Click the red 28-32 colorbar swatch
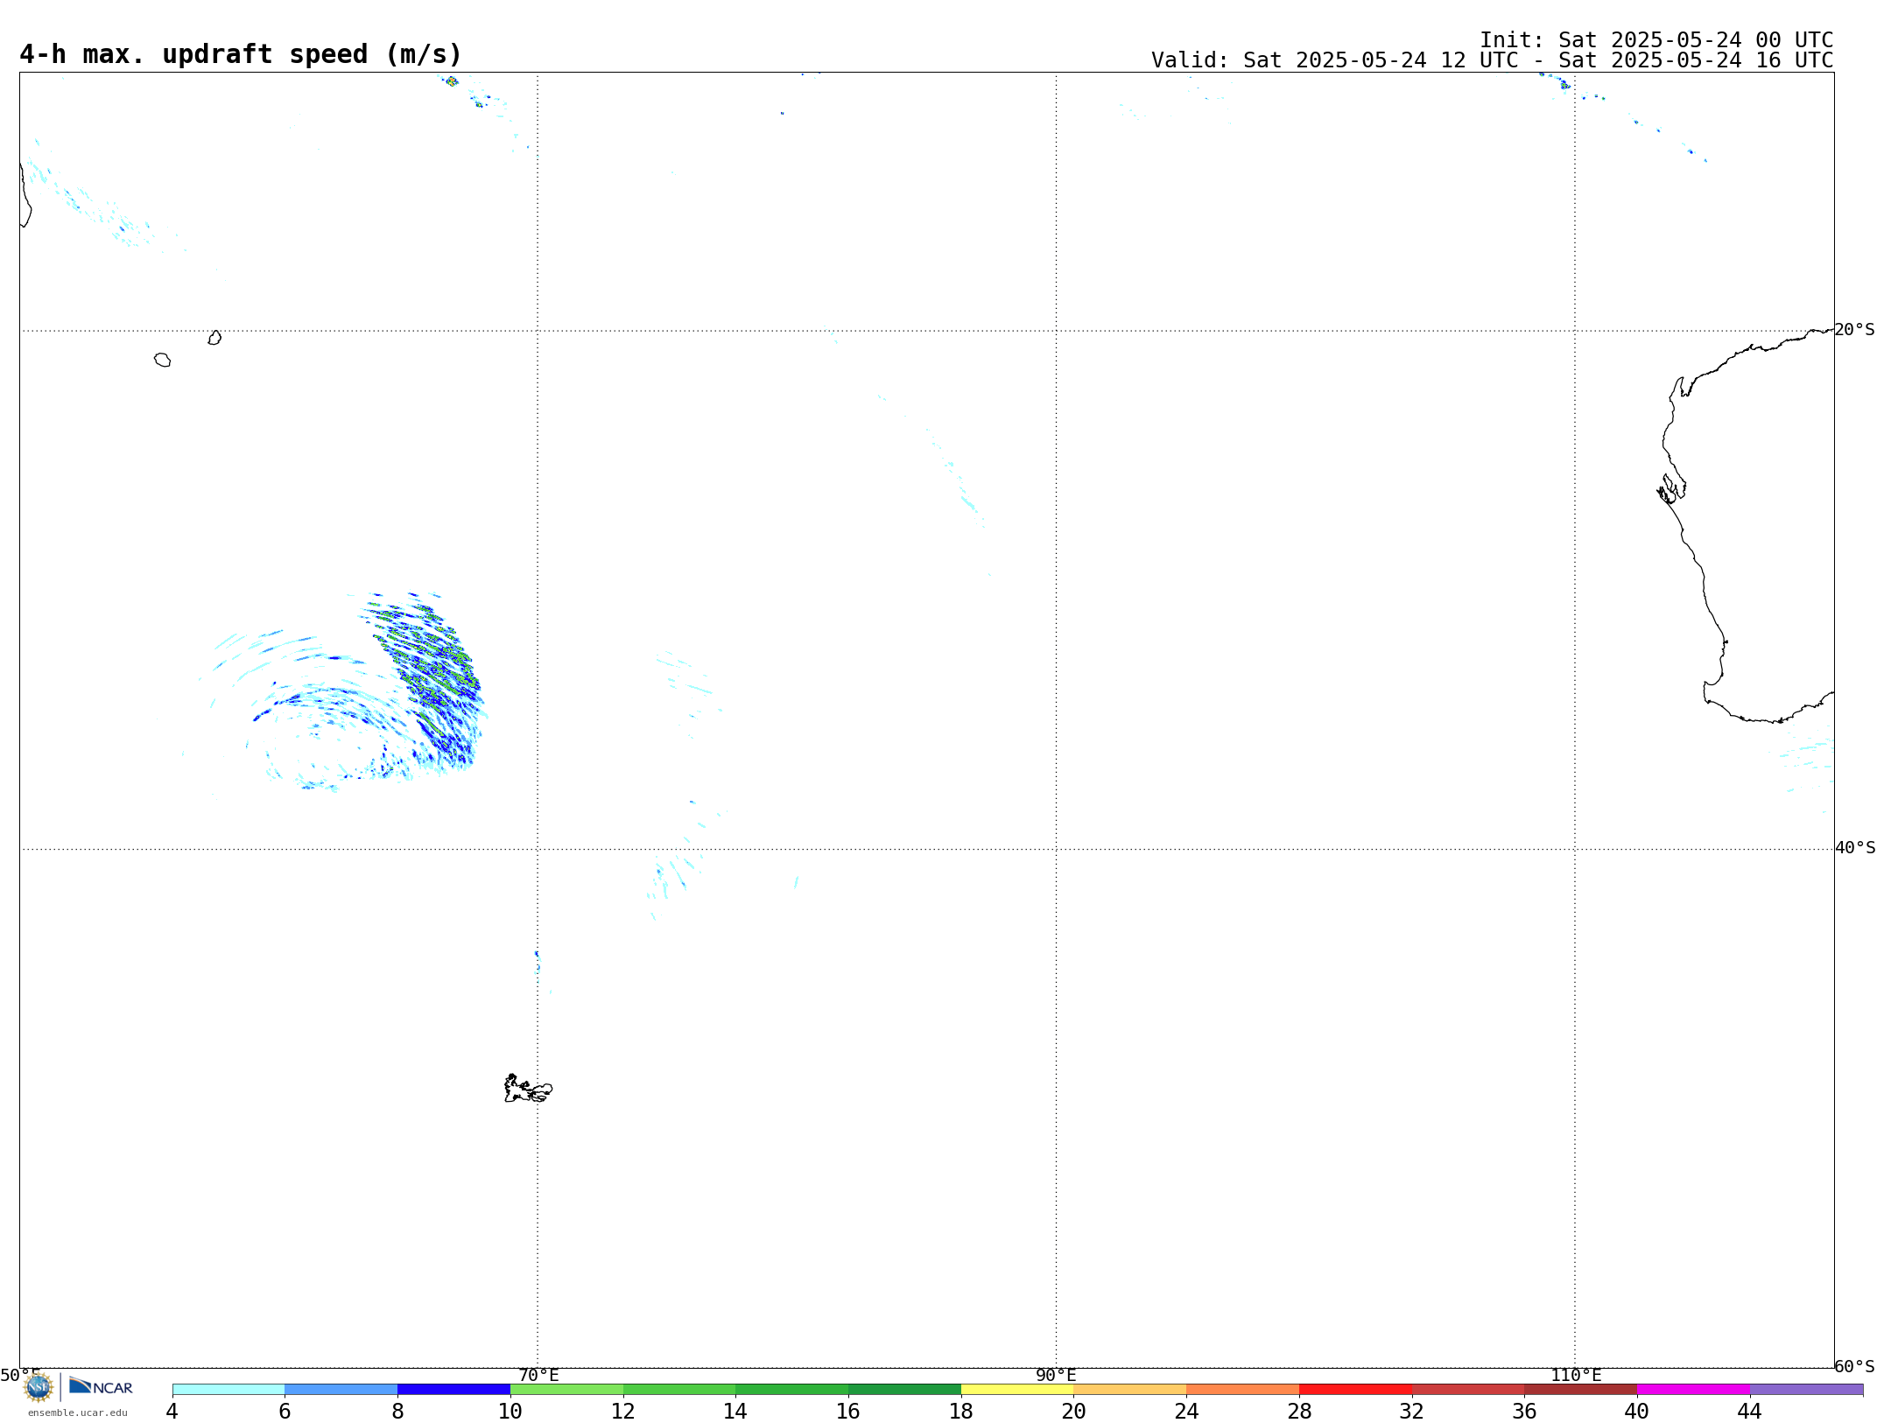 point(1355,1390)
